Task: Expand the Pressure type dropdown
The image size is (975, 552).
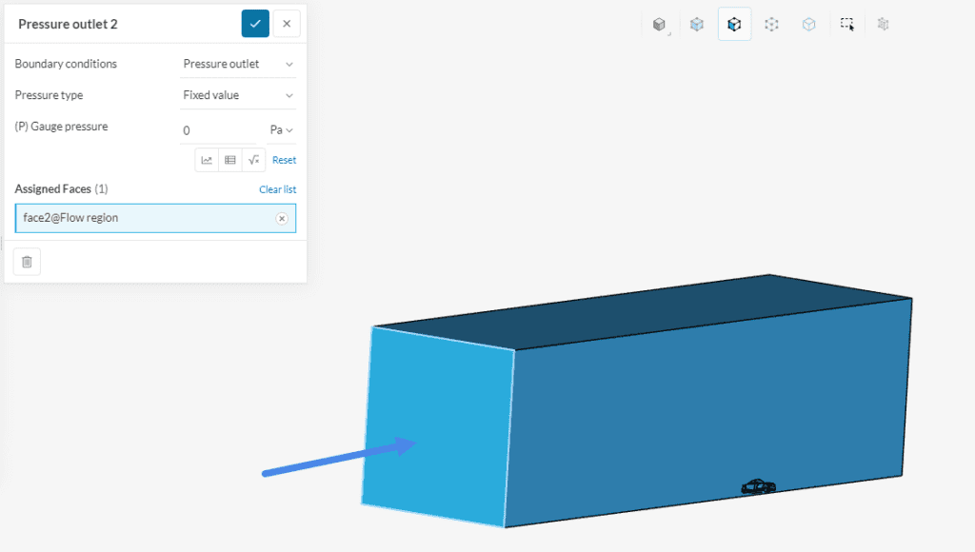Action: (238, 95)
